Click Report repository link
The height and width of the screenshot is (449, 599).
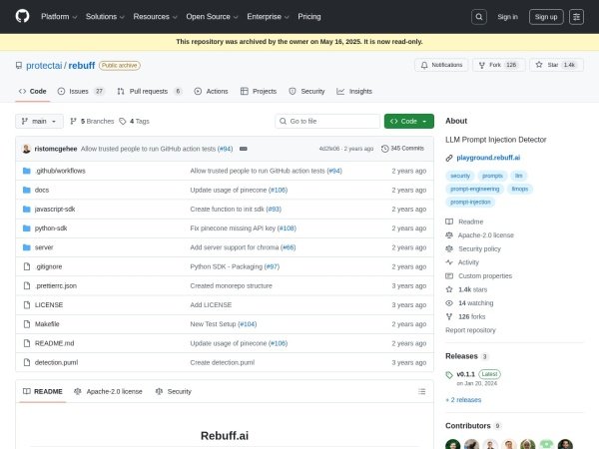(470, 330)
